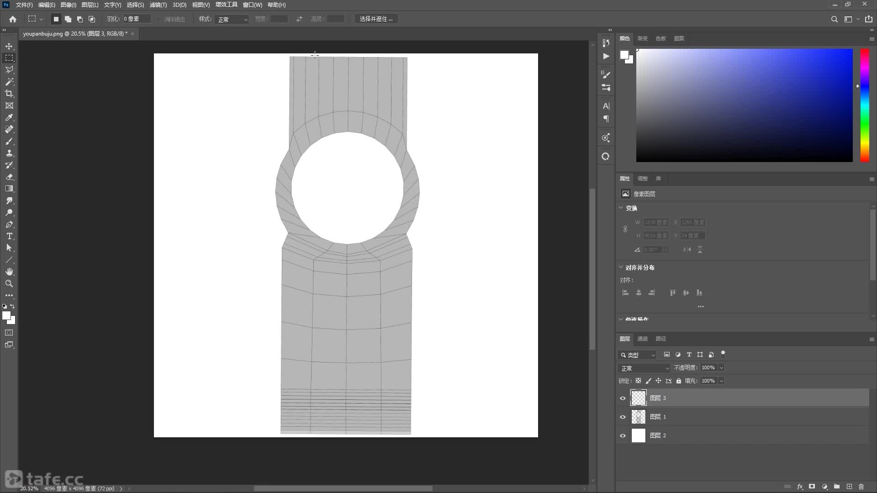Toggle visibility of 图层 3
Screen dimensions: 877x493
pos(623,398)
